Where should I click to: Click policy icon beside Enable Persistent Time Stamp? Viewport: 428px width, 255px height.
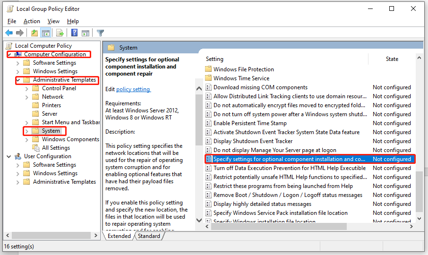point(208,123)
